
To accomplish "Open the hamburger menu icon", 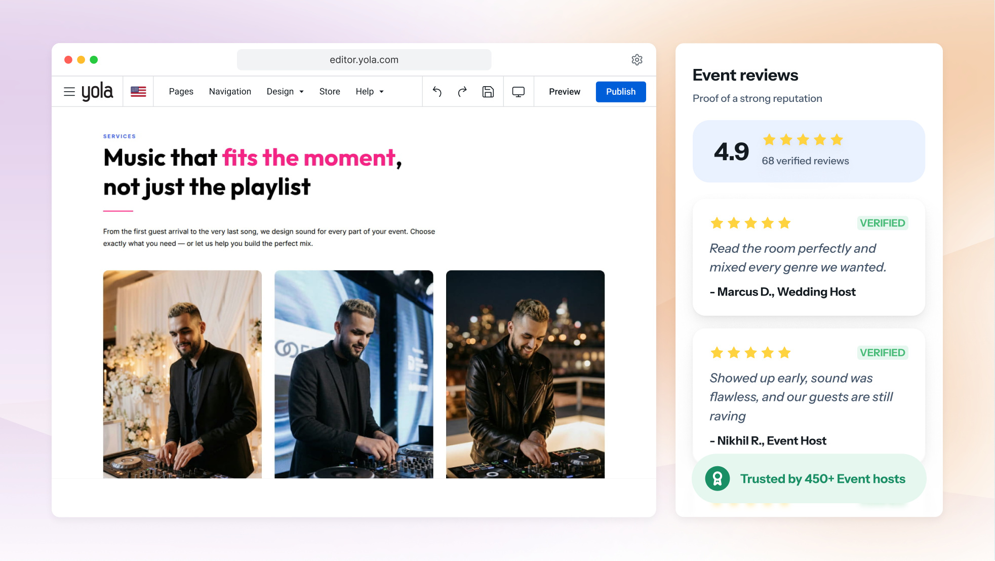I will 69,92.
